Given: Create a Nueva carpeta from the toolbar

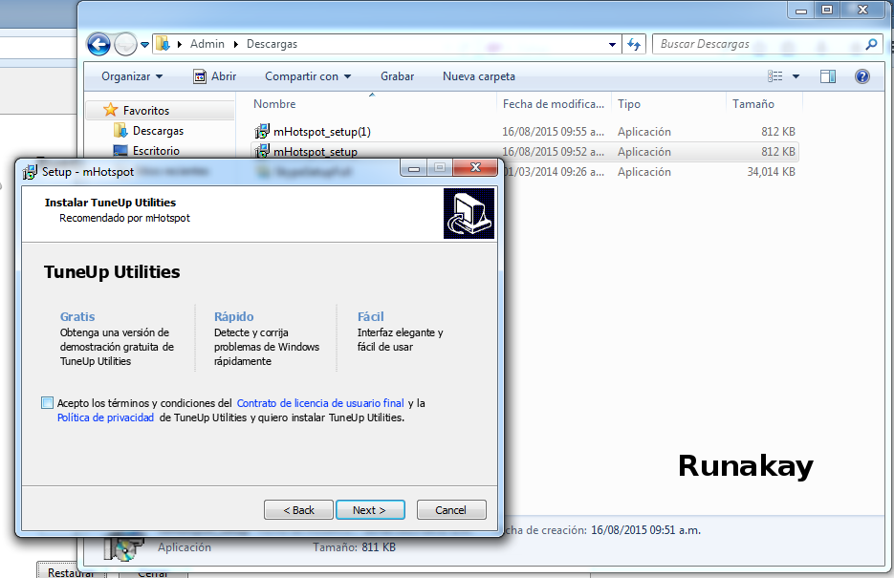Looking at the screenshot, I should (479, 76).
